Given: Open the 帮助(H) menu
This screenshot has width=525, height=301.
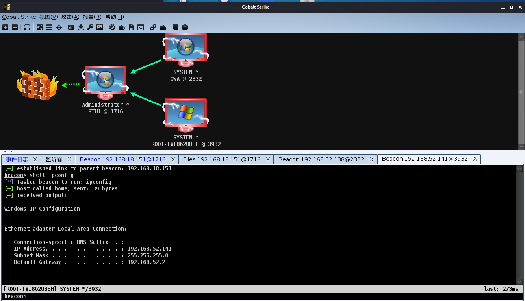Looking at the screenshot, I should [x=114, y=17].
